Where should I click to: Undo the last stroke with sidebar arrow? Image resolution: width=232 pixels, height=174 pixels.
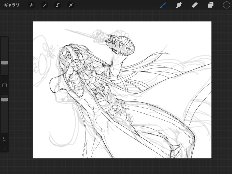[x=5, y=139]
